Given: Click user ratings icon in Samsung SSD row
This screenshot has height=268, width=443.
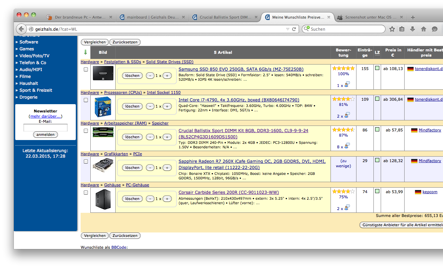Looking at the screenshot, I should [347, 85].
